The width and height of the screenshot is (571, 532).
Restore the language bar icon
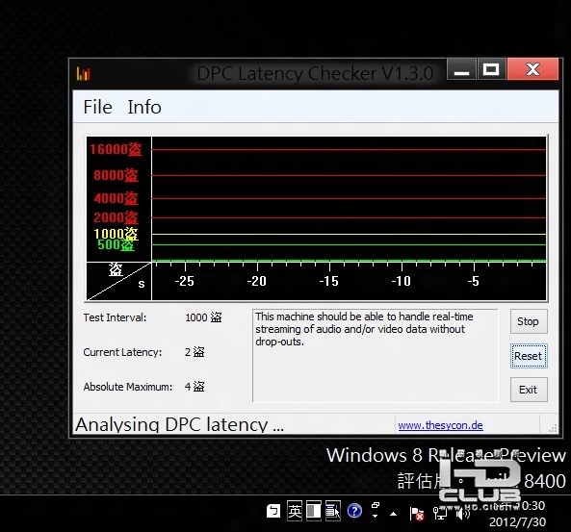(376, 505)
